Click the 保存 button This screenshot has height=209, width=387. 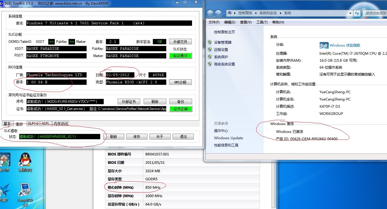point(137,137)
